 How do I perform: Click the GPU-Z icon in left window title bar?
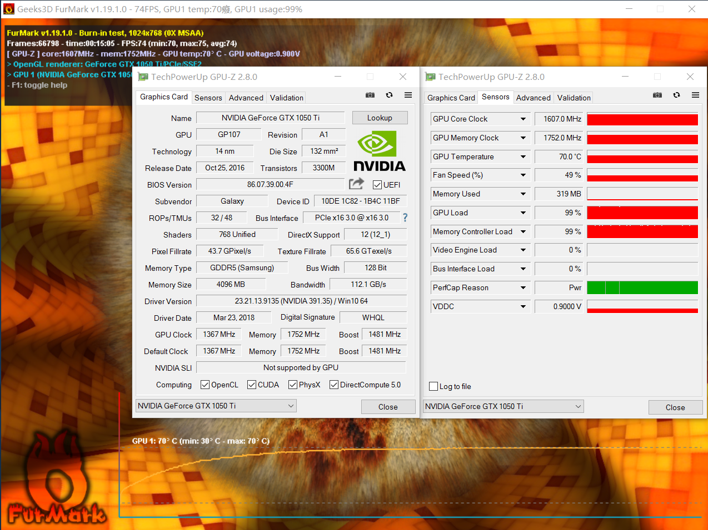click(143, 77)
